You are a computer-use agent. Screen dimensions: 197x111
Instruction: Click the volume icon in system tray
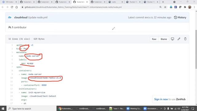click(x=179, y=109)
